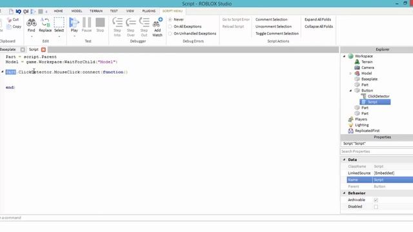Click the Undo arrow in quick access toolbar
Viewport: 413px width, 232px height.
tap(19, 12)
